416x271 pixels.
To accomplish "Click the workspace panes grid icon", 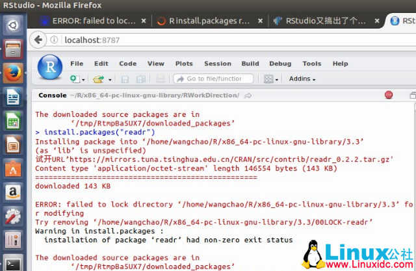I will (x=268, y=79).
